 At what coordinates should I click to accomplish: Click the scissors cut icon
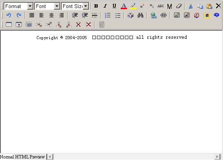[x=190, y=6]
